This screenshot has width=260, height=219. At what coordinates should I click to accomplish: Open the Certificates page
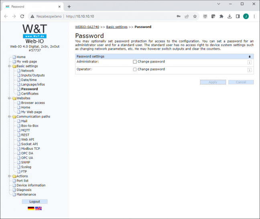(30, 94)
